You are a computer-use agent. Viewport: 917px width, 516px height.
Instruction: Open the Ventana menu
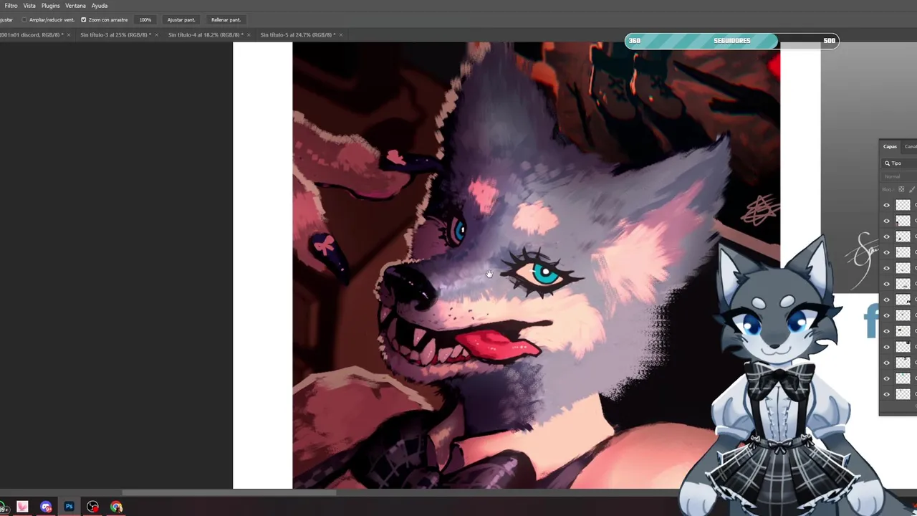click(x=75, y=6)
